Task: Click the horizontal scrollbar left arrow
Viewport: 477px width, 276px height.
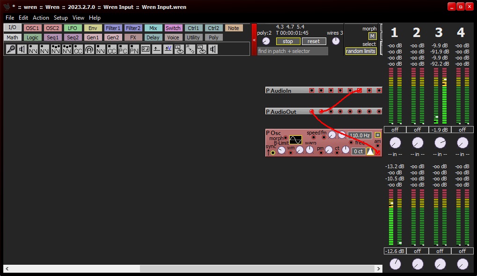Action: (7, 269)
